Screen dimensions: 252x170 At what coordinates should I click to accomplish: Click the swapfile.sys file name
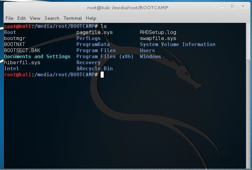[x=158, y=39]
